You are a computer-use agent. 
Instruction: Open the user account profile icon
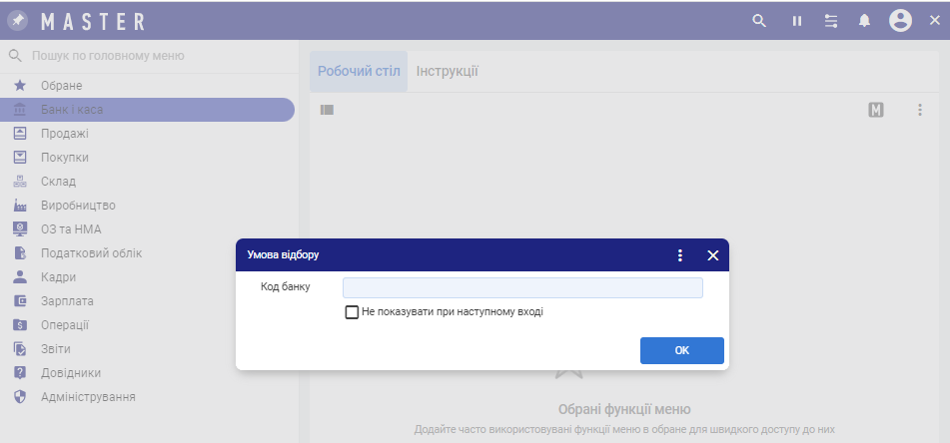tap(900, 21)
